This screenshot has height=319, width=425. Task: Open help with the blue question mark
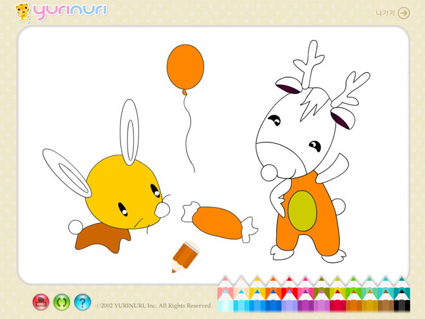(82, 301)
